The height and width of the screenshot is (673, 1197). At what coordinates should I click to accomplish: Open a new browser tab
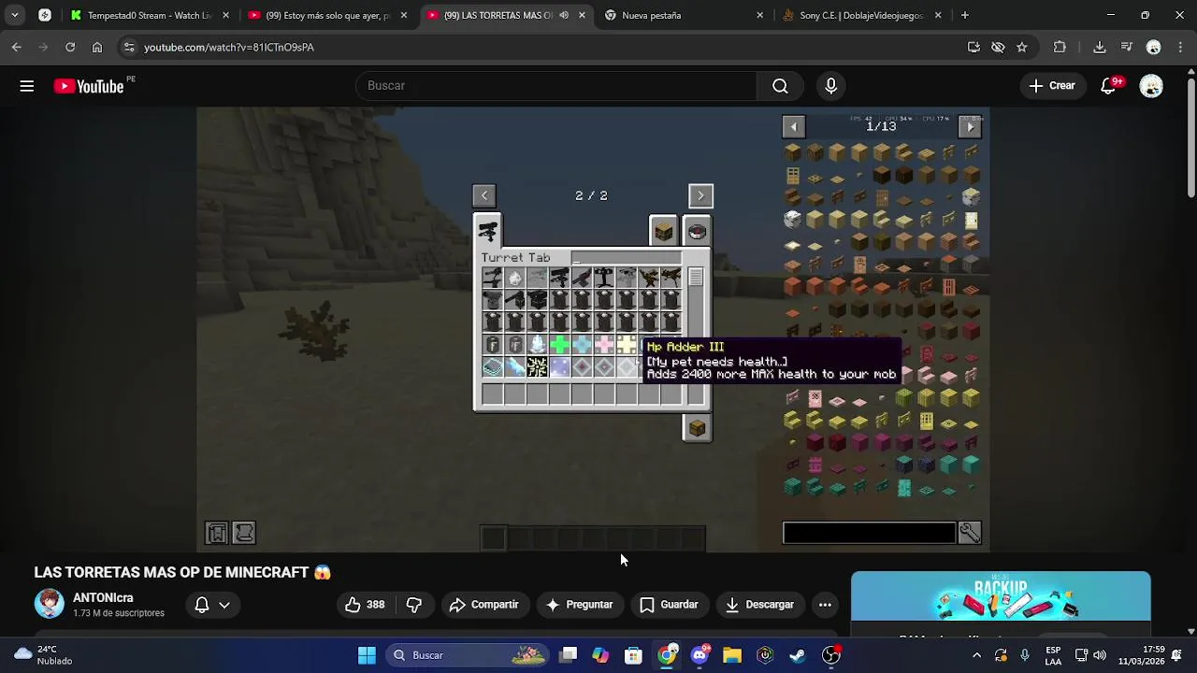964,15
